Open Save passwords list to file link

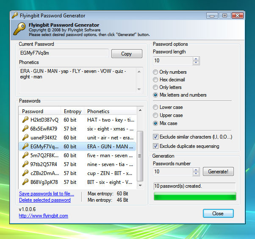[x=47, y=194]
